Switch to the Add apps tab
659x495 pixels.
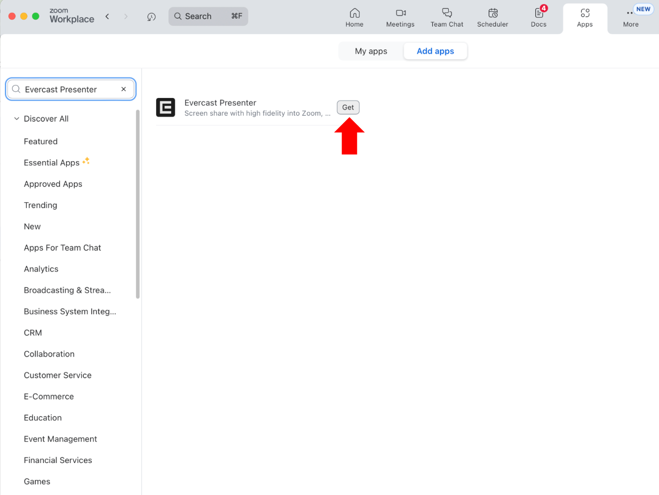click(x=435, y=51)
